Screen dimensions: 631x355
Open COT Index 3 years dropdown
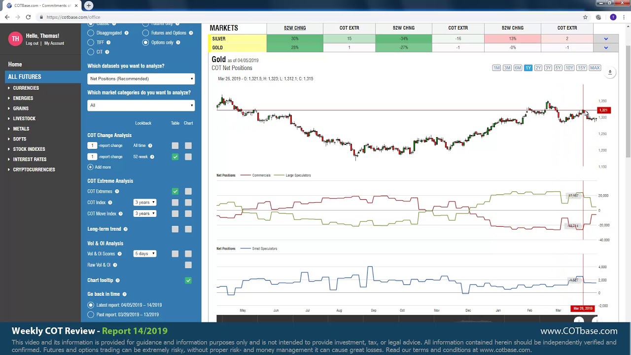coord(145,203)
